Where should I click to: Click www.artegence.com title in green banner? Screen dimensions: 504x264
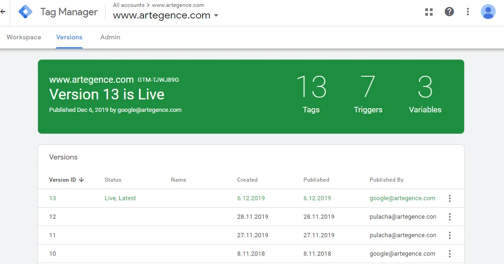[x=91, y=80]
